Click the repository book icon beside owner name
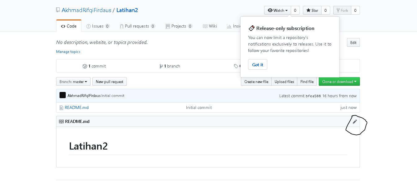This screenshot has height=183, width=417. [58, 10]
